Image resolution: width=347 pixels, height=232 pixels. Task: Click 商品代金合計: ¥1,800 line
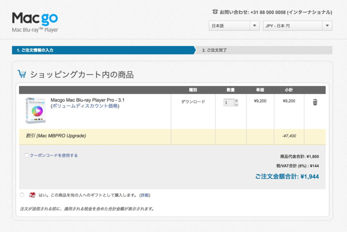coord(300,156)
